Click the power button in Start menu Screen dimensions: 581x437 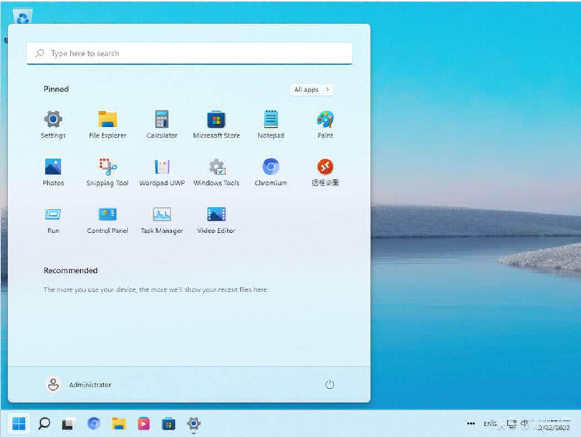coord(329,384)
